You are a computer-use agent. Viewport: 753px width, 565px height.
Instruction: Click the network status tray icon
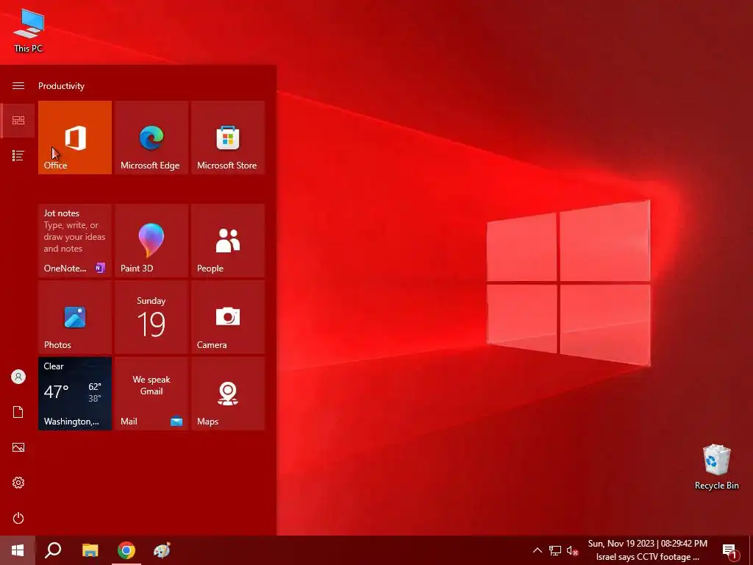click(x=555, y=550)
